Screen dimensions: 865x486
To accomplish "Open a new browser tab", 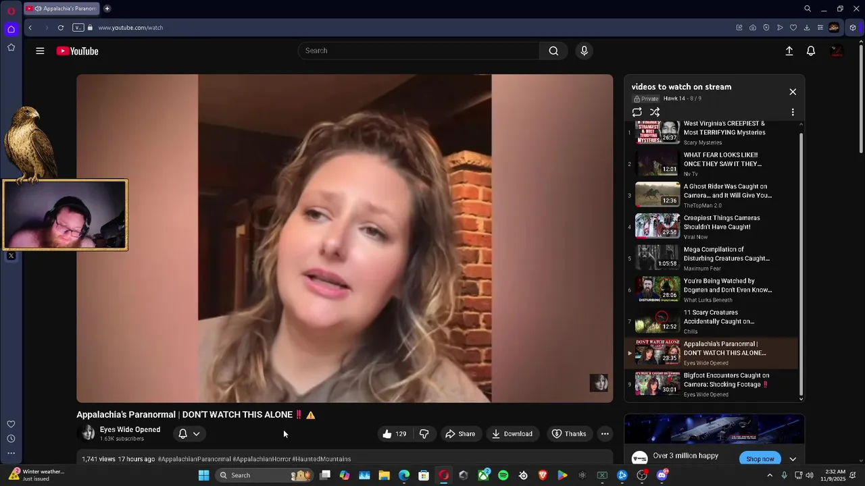I will click(107, 9).
